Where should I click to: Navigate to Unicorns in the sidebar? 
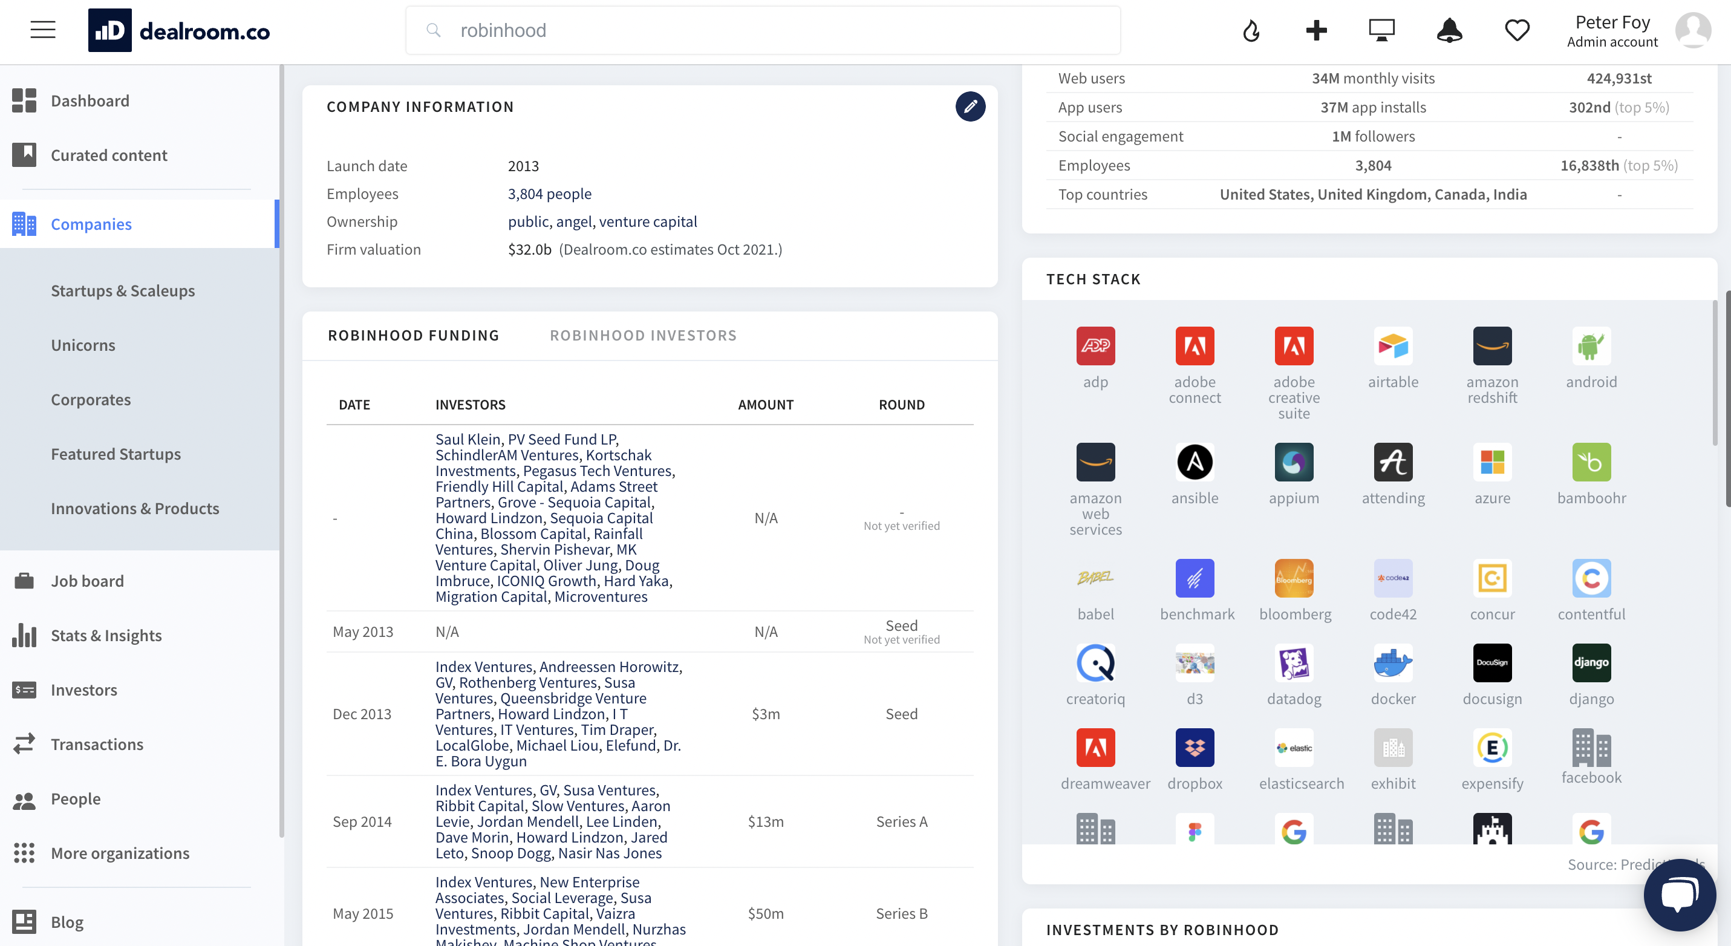tap(83, 345)
